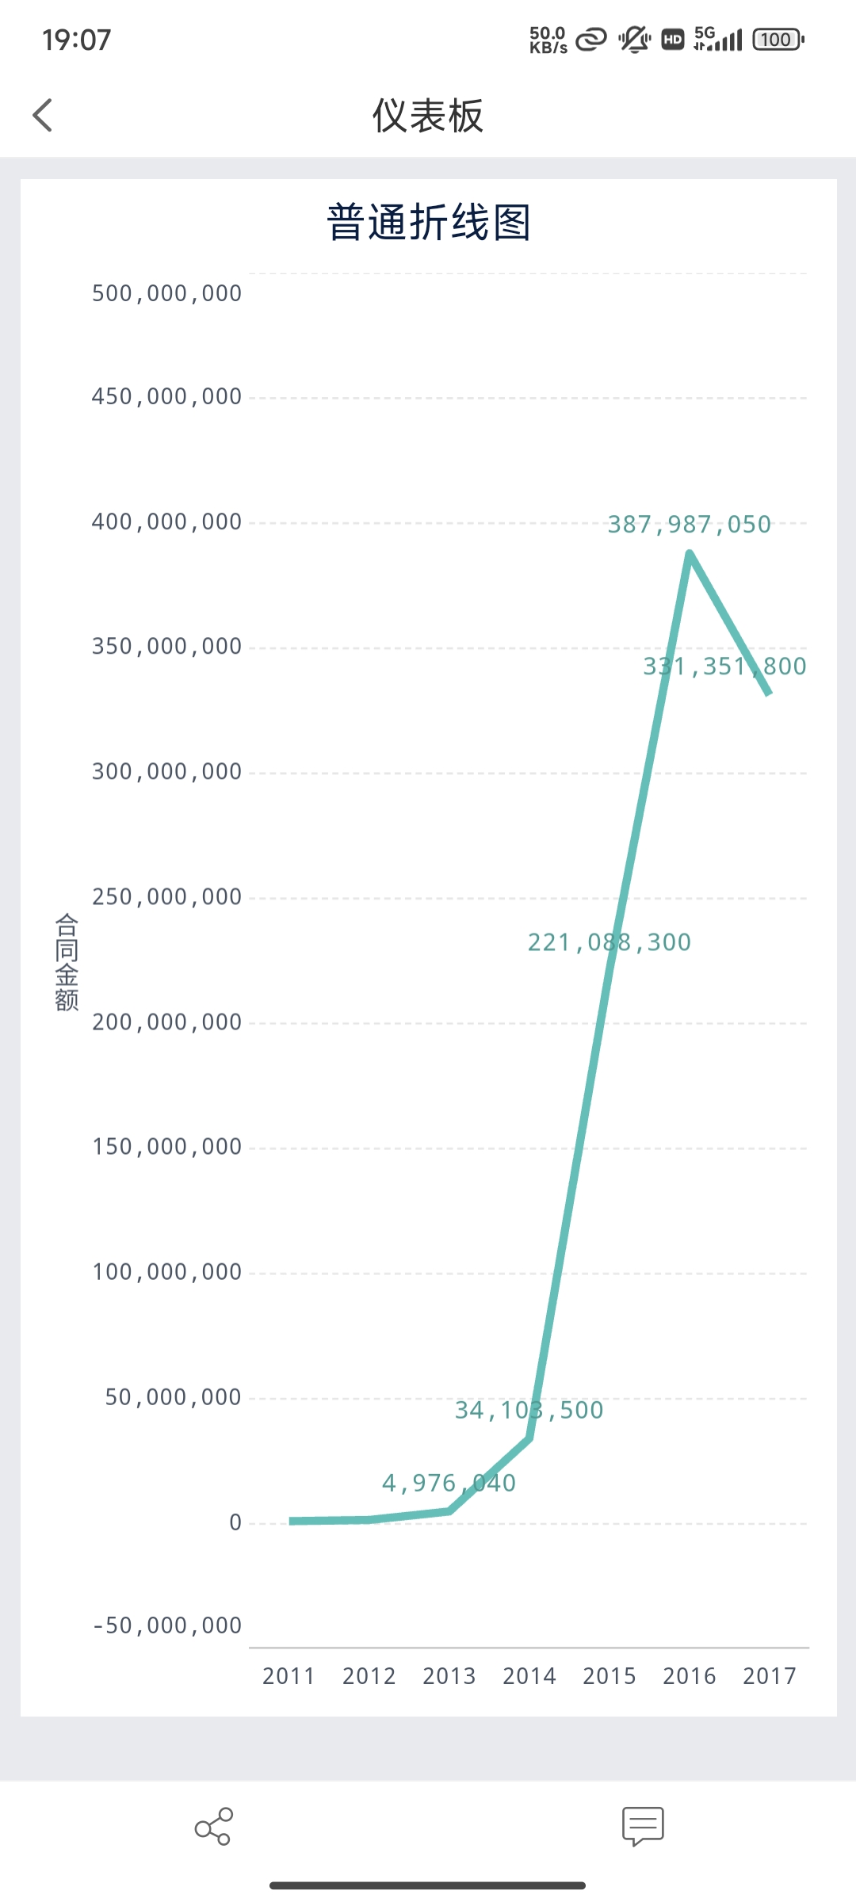856x1902 pixels.
Task: Select the 2016 peak value label 387,987,050
Action: (689, 525)
